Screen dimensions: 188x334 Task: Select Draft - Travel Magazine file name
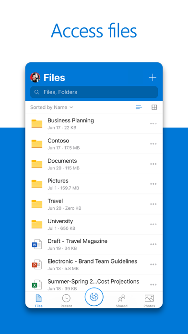(x=78, y=241)
